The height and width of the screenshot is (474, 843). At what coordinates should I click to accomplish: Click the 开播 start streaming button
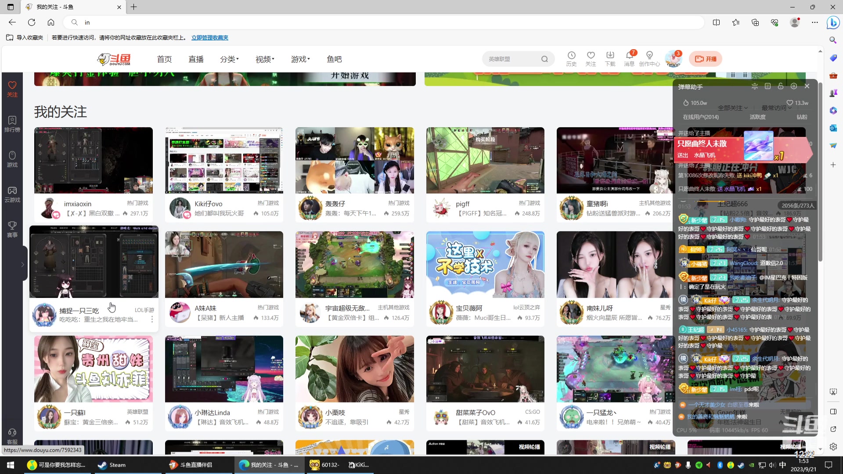(706, 59)
